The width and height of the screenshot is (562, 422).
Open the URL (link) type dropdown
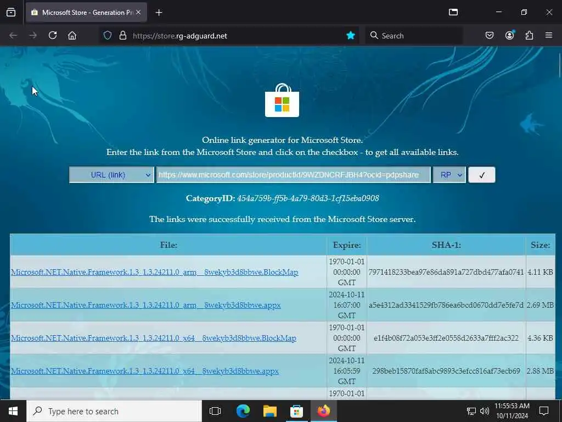111,175
